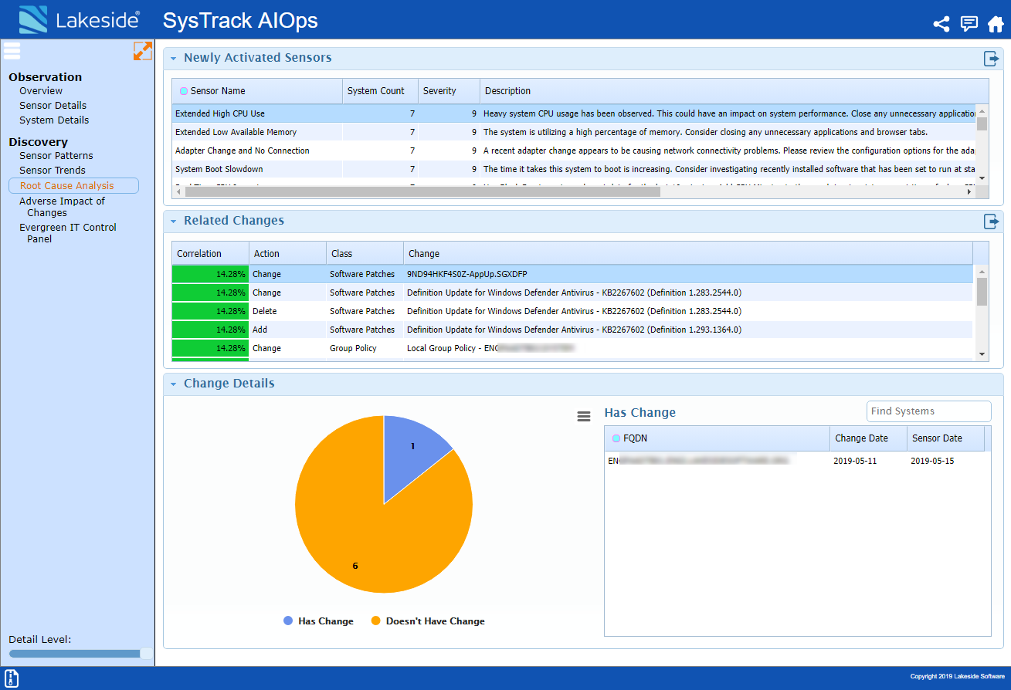Open System Details page
The width and height of the screenshot is (1011, 690).
(x=54, y=120)
